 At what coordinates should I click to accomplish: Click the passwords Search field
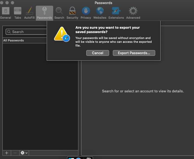coord(26,32)
